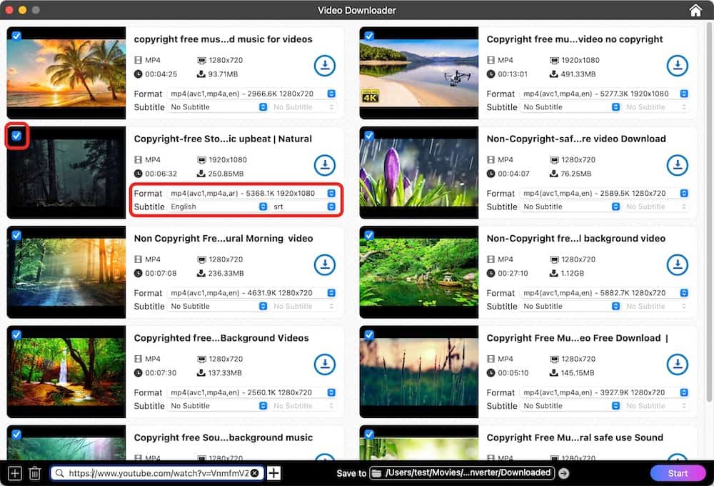Download the 4K drone beach video
The width and height of the screenshot is (714, 486).
[x=677, y=66]
